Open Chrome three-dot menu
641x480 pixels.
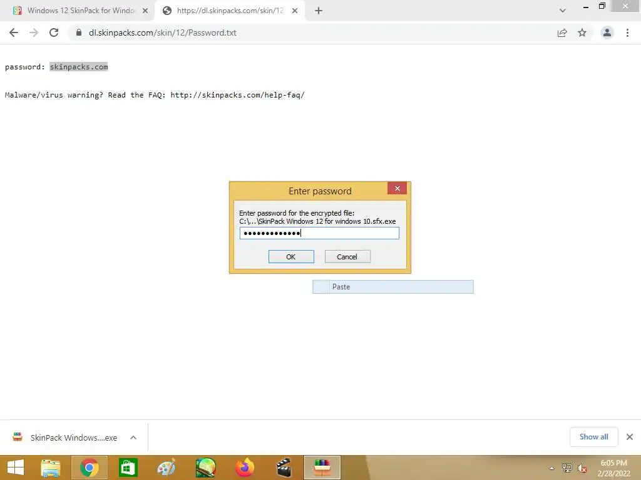[627, 32]
